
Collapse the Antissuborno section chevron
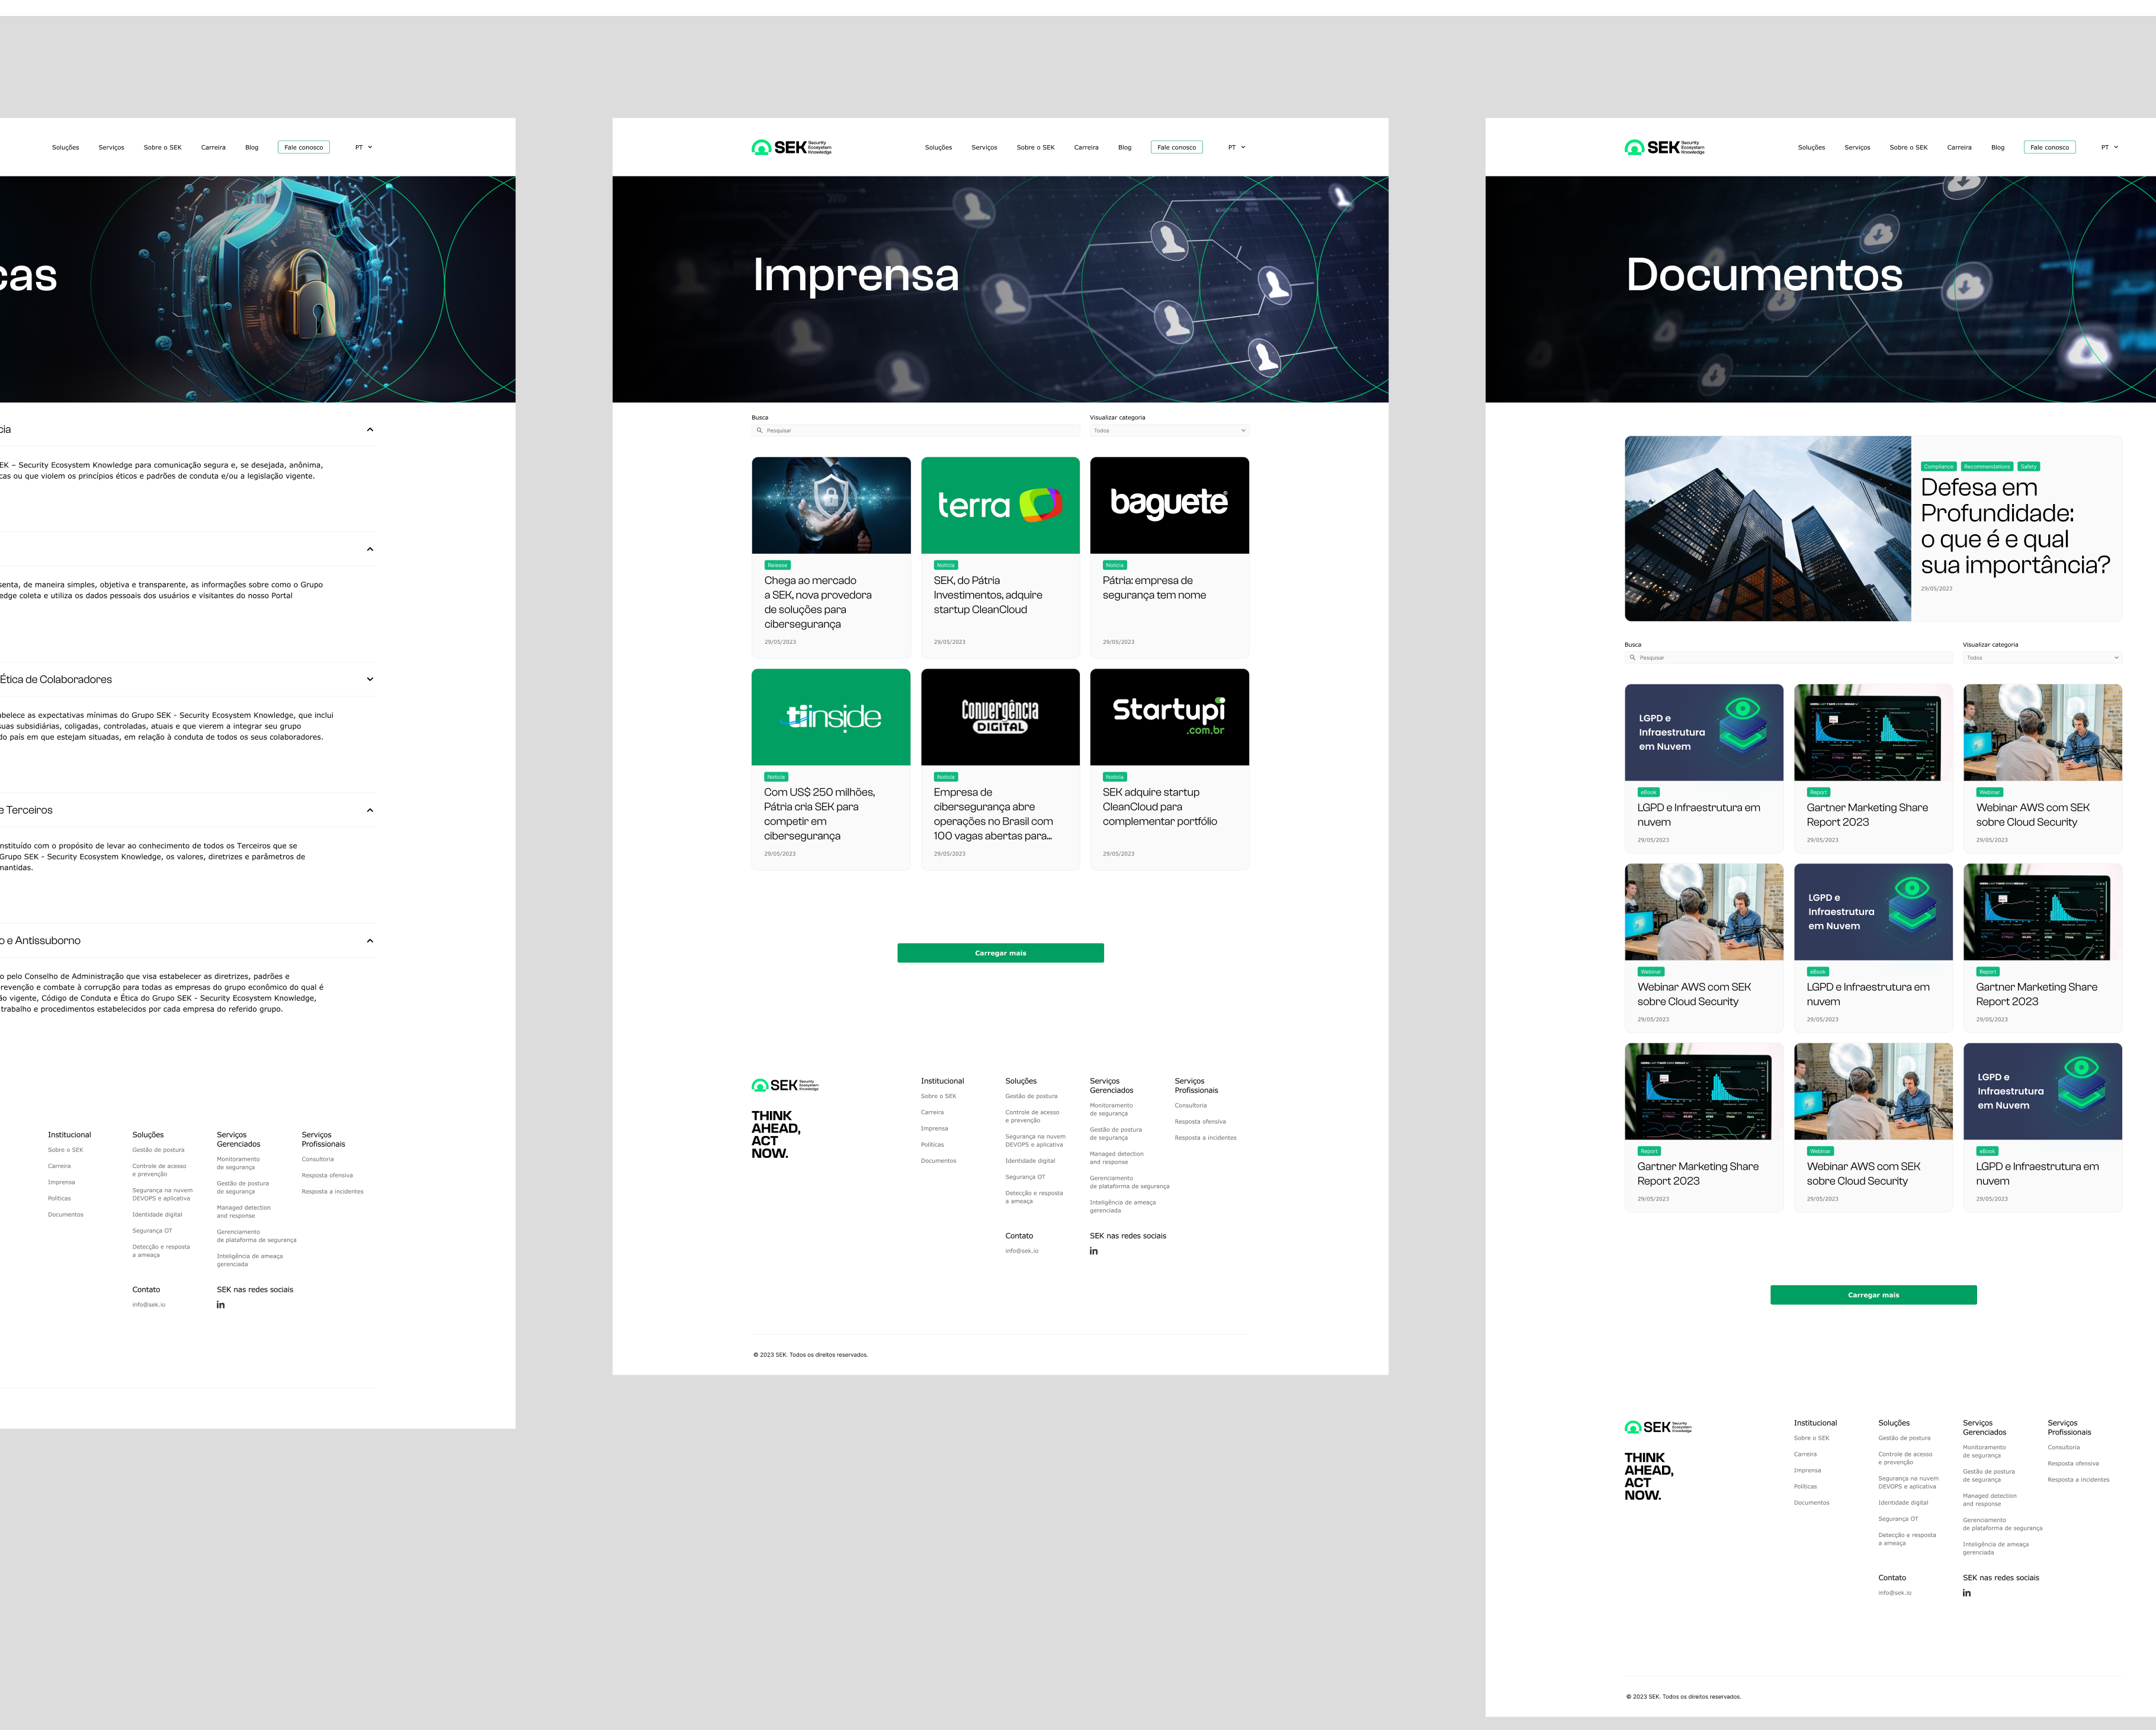370,941
